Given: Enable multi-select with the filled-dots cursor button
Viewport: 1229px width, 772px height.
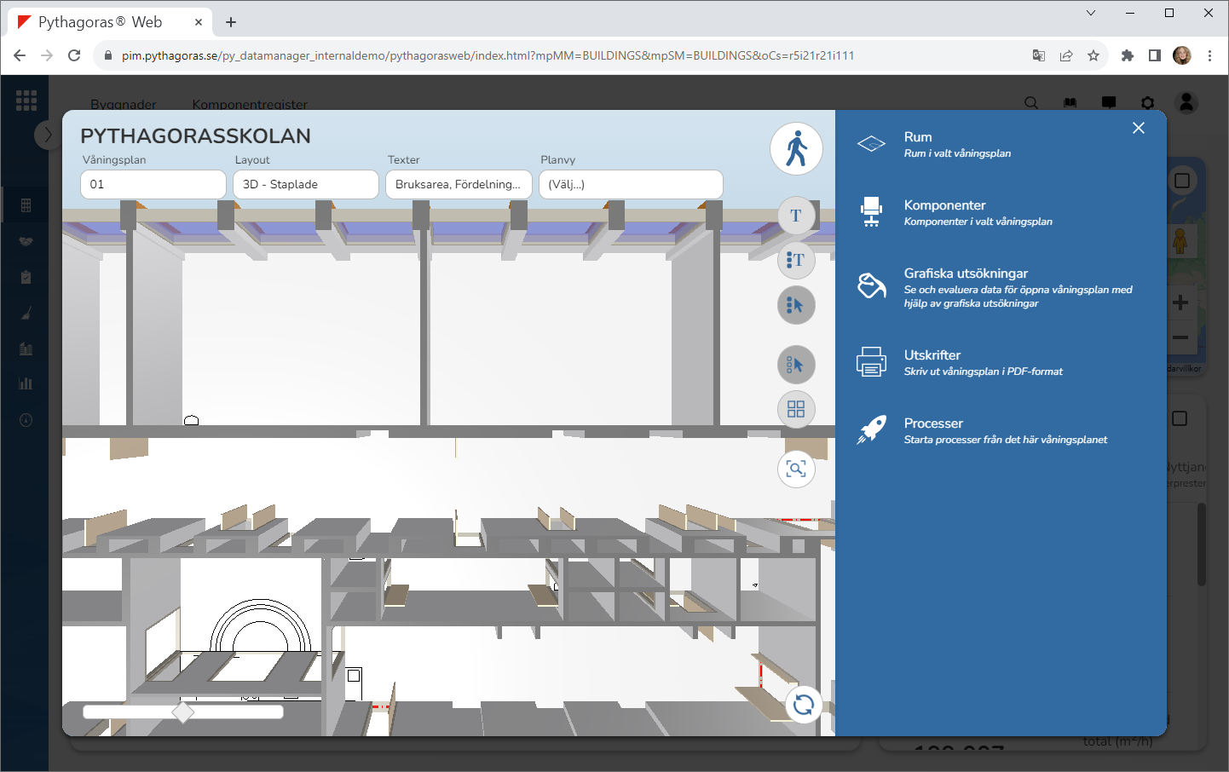Looking at the screenshot, I should click(x=796, y=305).
